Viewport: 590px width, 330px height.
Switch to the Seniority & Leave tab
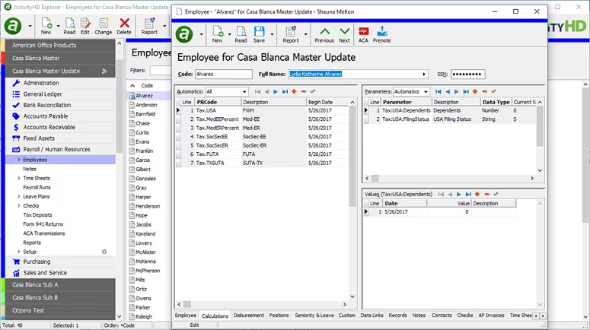[314, 316]
